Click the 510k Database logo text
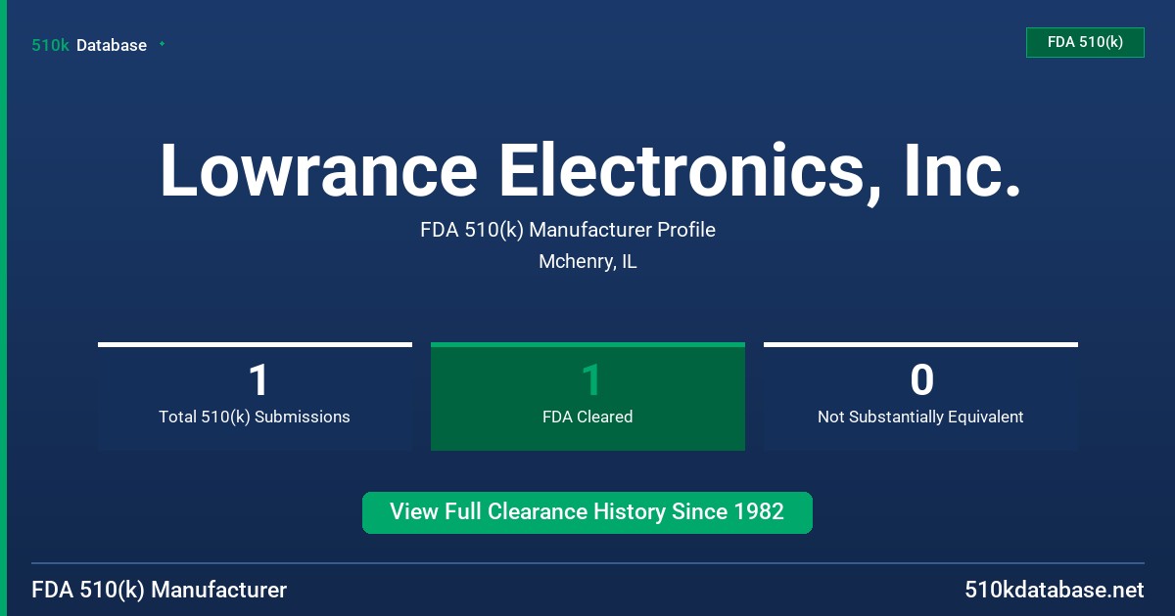1175x616 pixels. pyautogui.click(x=89, y=45)
